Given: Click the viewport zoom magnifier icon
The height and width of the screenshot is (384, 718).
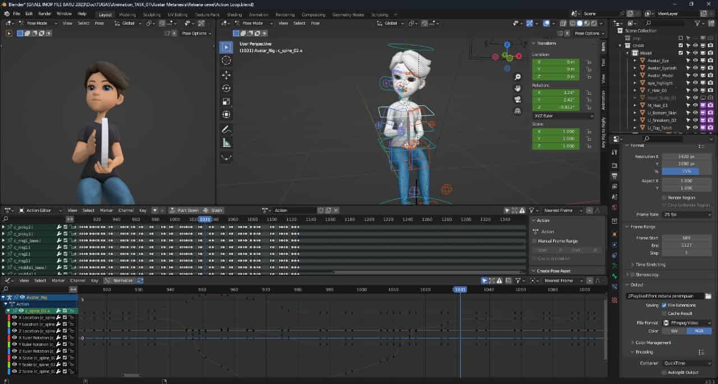Looking at the screenshot, I should click(x=518, y=77).
